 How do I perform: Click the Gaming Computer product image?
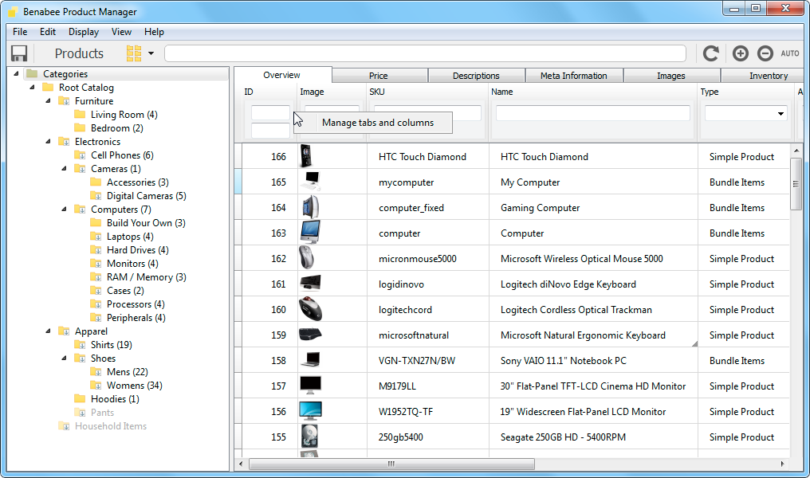(310, 207)
